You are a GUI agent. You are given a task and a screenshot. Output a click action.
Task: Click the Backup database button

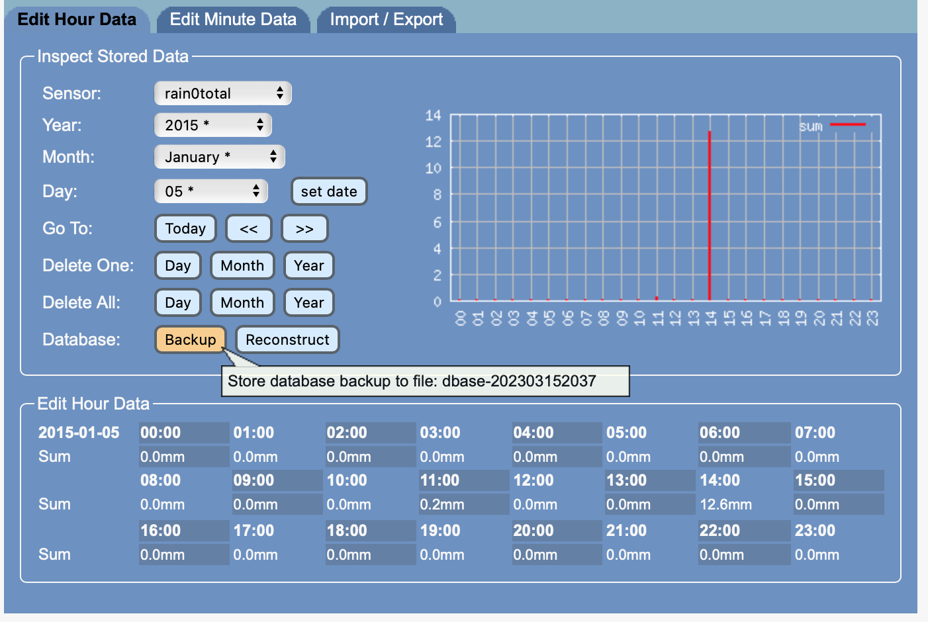pyautogui.click(x=191, y=339)
